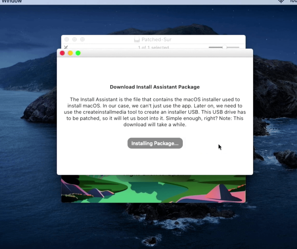Click the Install Assistant description paragraph
This screenshot has height=249, width=297.
155,112
